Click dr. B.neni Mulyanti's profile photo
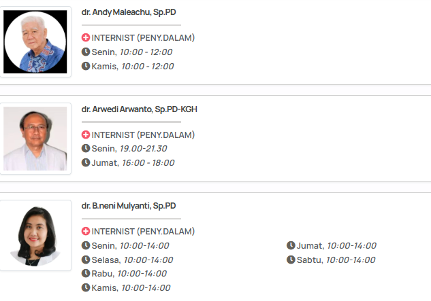The image size is (431, 301). click(35, 235)
